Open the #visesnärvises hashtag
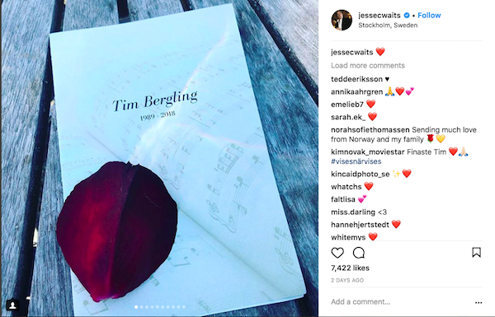495x317 pixels. (356, 161)
